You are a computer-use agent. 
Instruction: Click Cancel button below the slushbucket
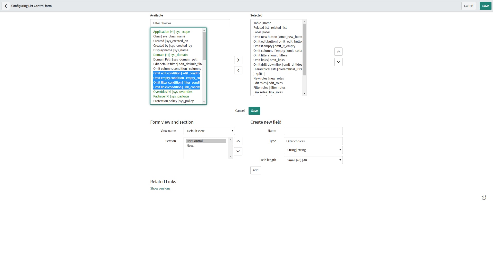click(240, 111)
